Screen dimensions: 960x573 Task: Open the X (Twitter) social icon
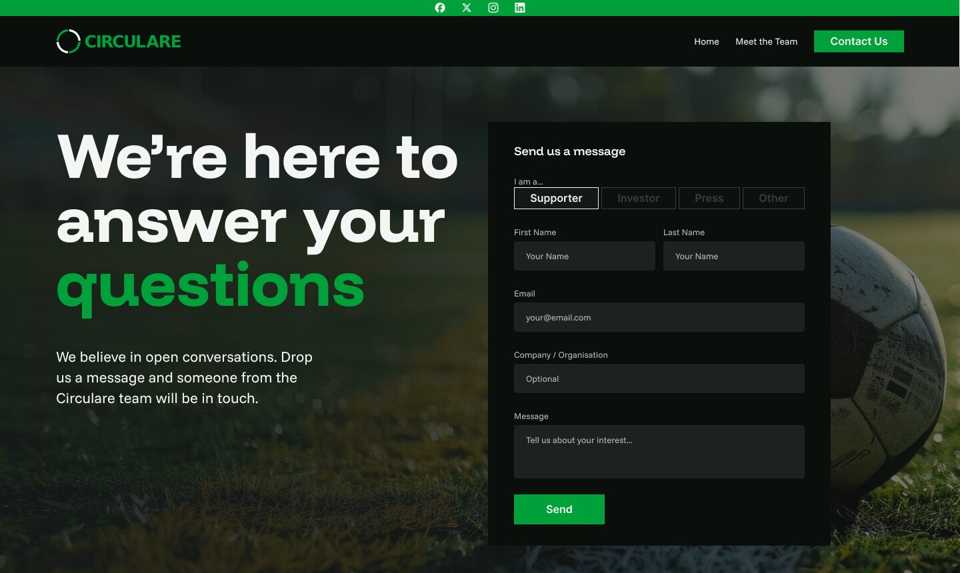pos(467,8)
